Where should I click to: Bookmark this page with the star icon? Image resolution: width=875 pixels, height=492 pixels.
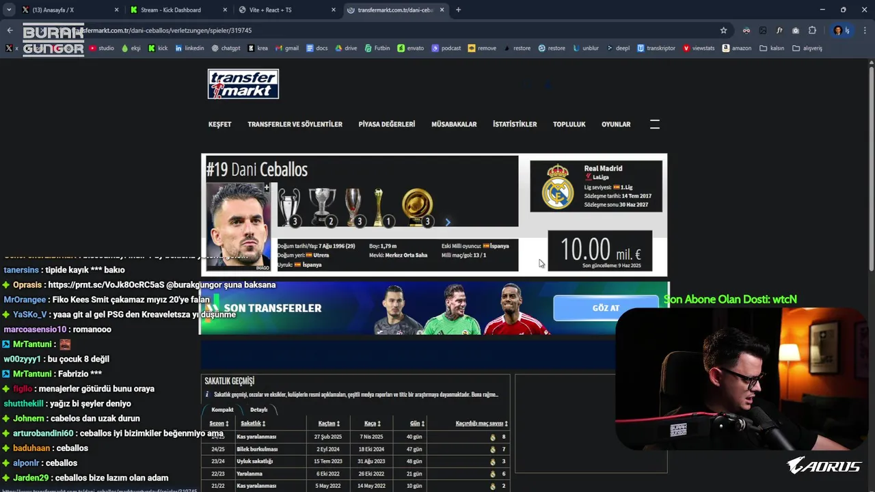(x=723, y=30)
